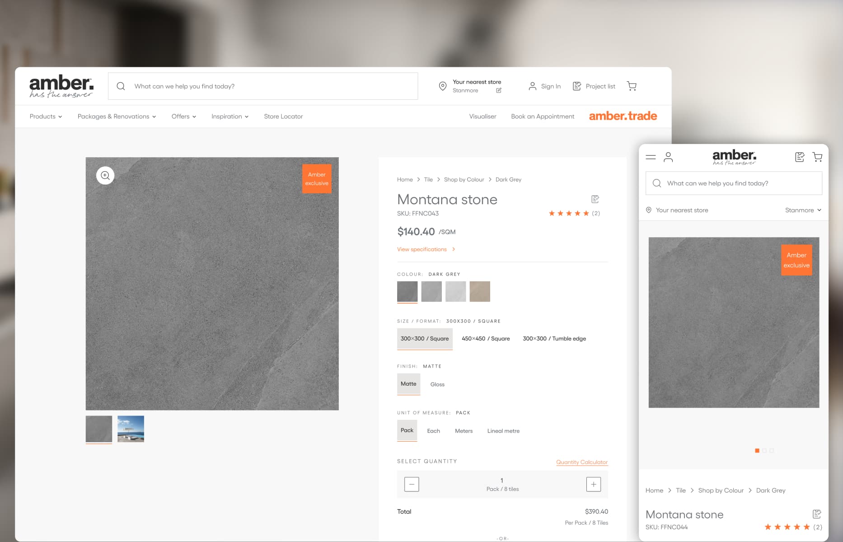
Task: Open the Quantity Calculator link
Action: click(581, 462)
